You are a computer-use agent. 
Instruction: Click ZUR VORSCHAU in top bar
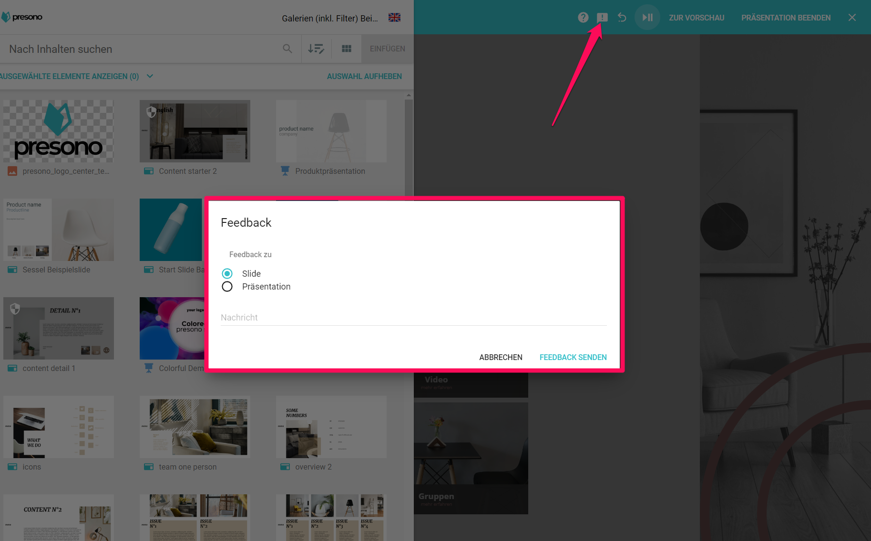click(697, 18)
